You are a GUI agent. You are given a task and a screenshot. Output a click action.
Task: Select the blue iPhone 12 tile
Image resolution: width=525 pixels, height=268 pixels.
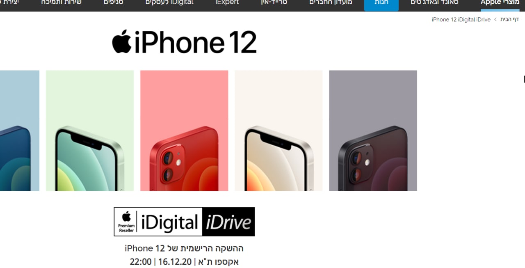click(x=20, y=131)
